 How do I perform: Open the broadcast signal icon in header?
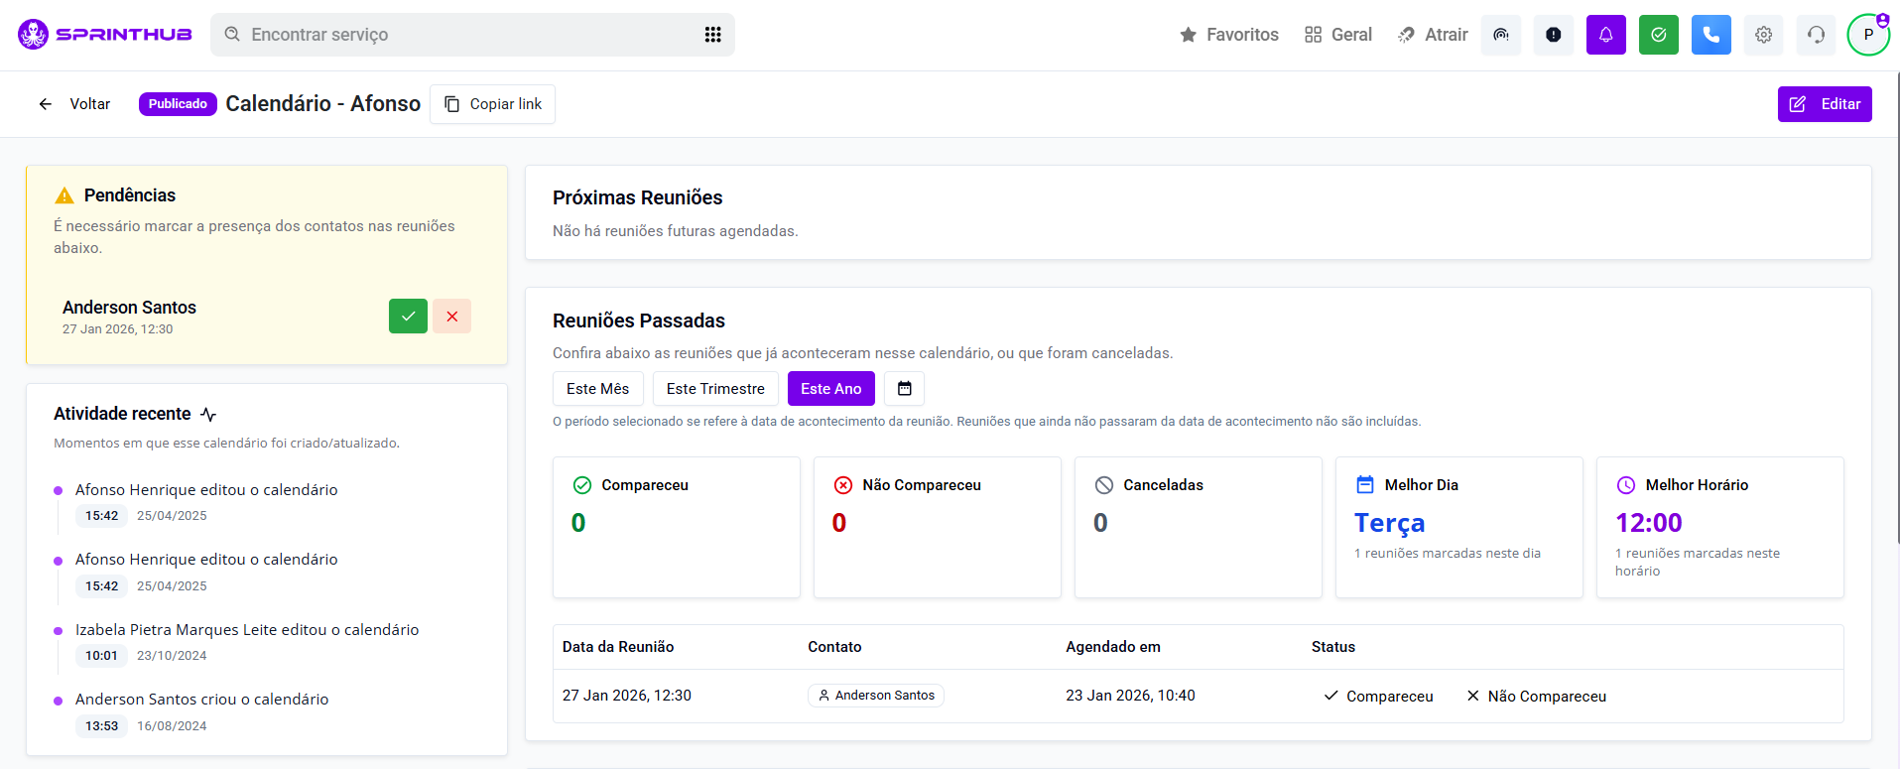pyautogui.click(x=1500, y=35)
